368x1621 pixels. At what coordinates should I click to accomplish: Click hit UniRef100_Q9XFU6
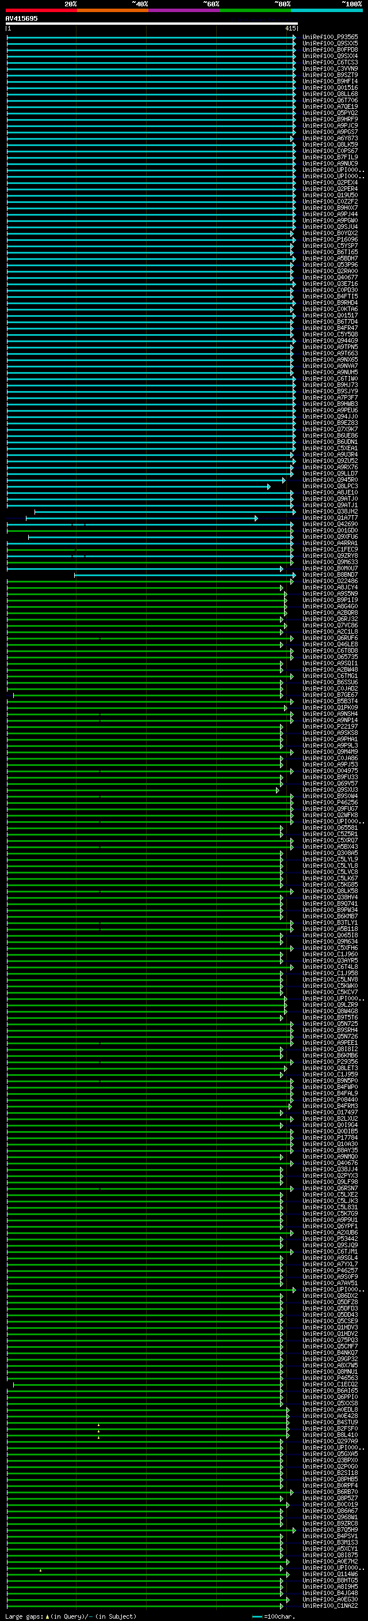click(x=330, y=536)
